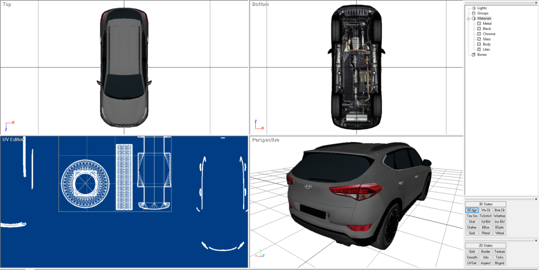Click the Perspective viewport label

265,139
